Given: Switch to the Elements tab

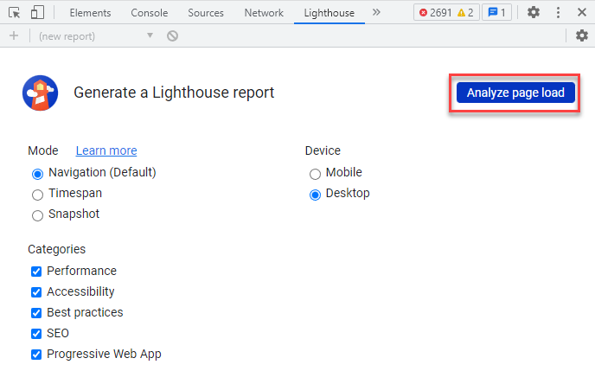Looking at the screenshot, I should click(90, 13).
